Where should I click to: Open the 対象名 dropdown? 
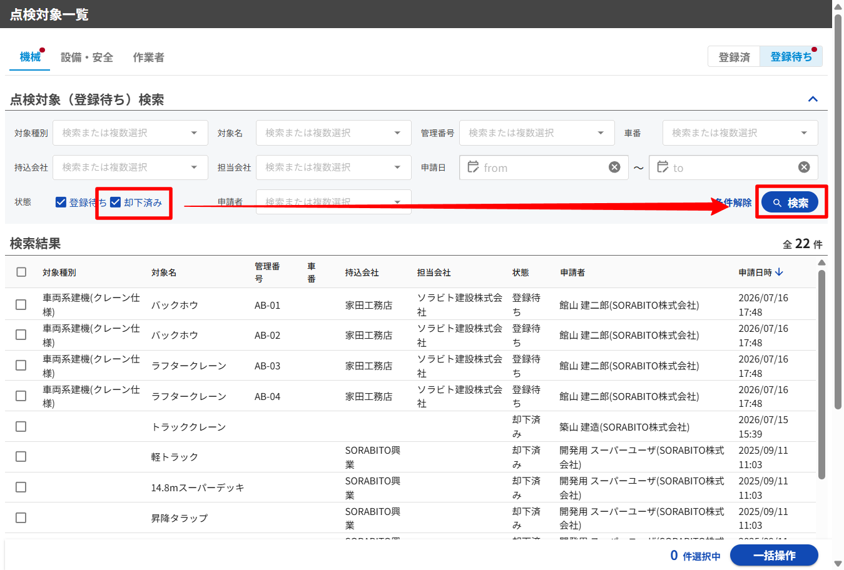click(333, 132)
